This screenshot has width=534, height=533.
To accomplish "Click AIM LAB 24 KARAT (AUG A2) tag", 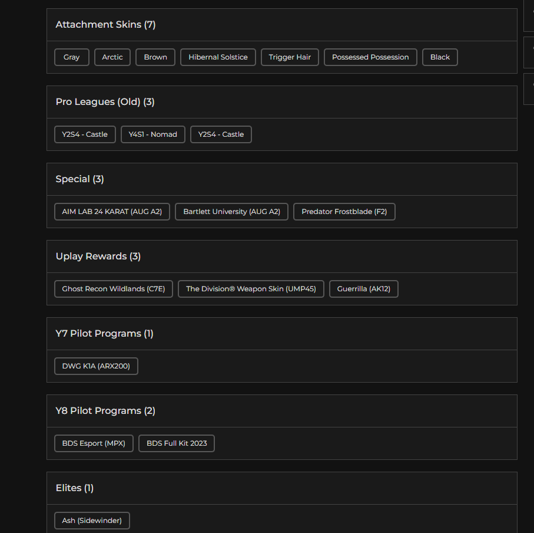I will (112, 212).
